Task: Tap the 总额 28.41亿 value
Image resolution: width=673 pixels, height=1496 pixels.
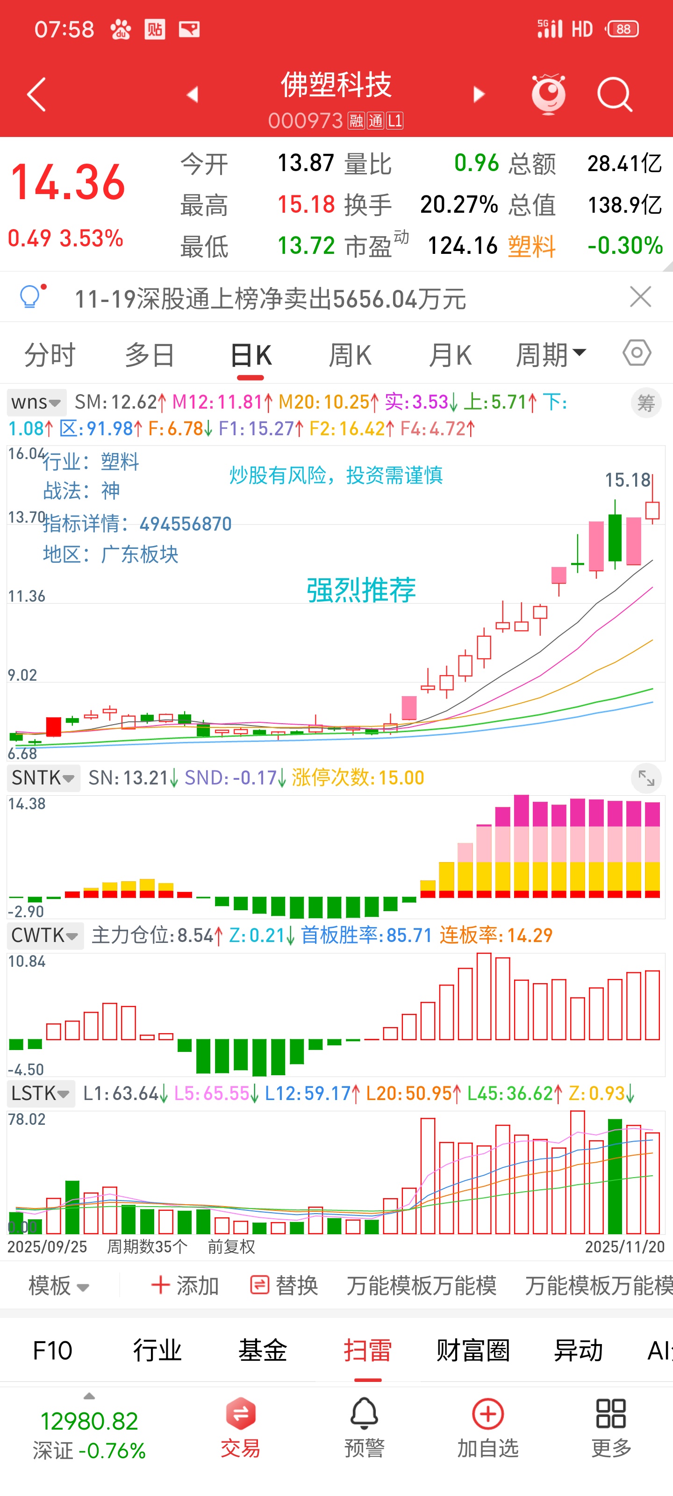Action: click(585, 164)
